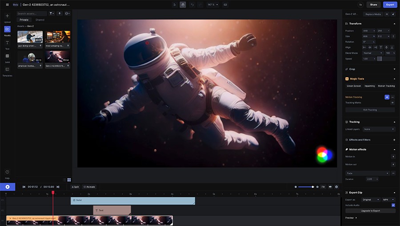
Task: Toggle Tracking Marks visibility eye
Action: [x=392, y=103]
